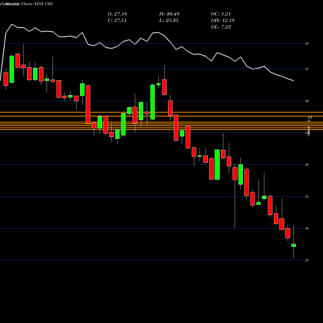Viewport: 323px width, 323px height.
Task: Click the 35 price axis label
Action: click(307, 196)
